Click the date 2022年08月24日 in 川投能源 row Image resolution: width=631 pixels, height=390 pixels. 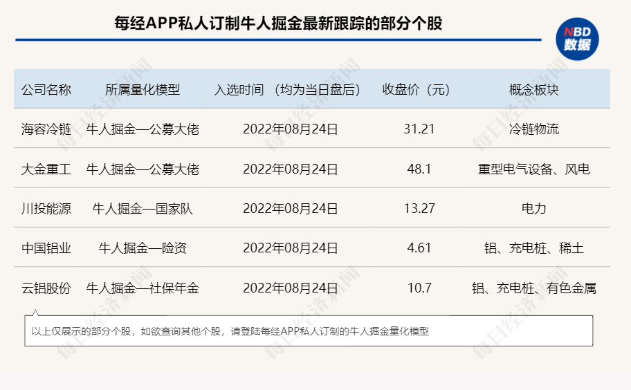[x=290, y=209]
